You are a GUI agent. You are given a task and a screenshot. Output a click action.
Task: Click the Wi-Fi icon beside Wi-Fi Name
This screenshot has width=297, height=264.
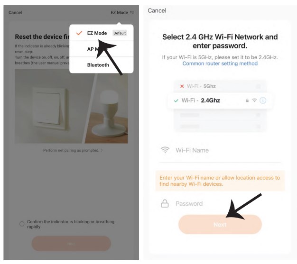tap(165, 150)
